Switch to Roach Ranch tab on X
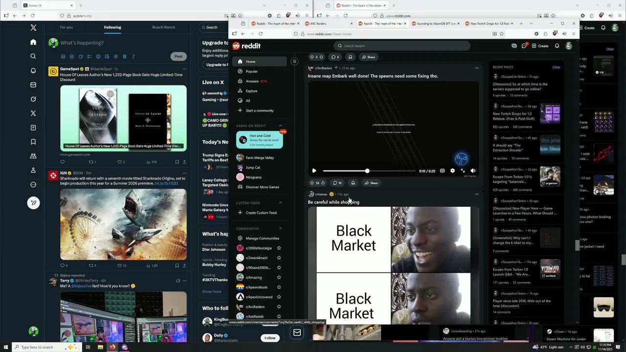The width and height of the screenshot is (626, 352). point(163,27)
